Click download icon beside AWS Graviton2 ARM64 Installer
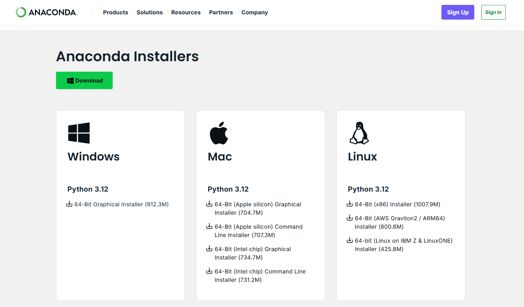The width and height of the screenshot is (524, 307). point(350,218)
